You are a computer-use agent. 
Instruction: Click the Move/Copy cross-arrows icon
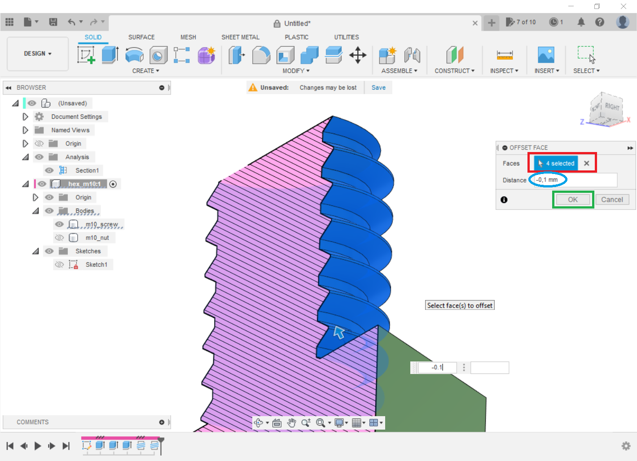358,55
